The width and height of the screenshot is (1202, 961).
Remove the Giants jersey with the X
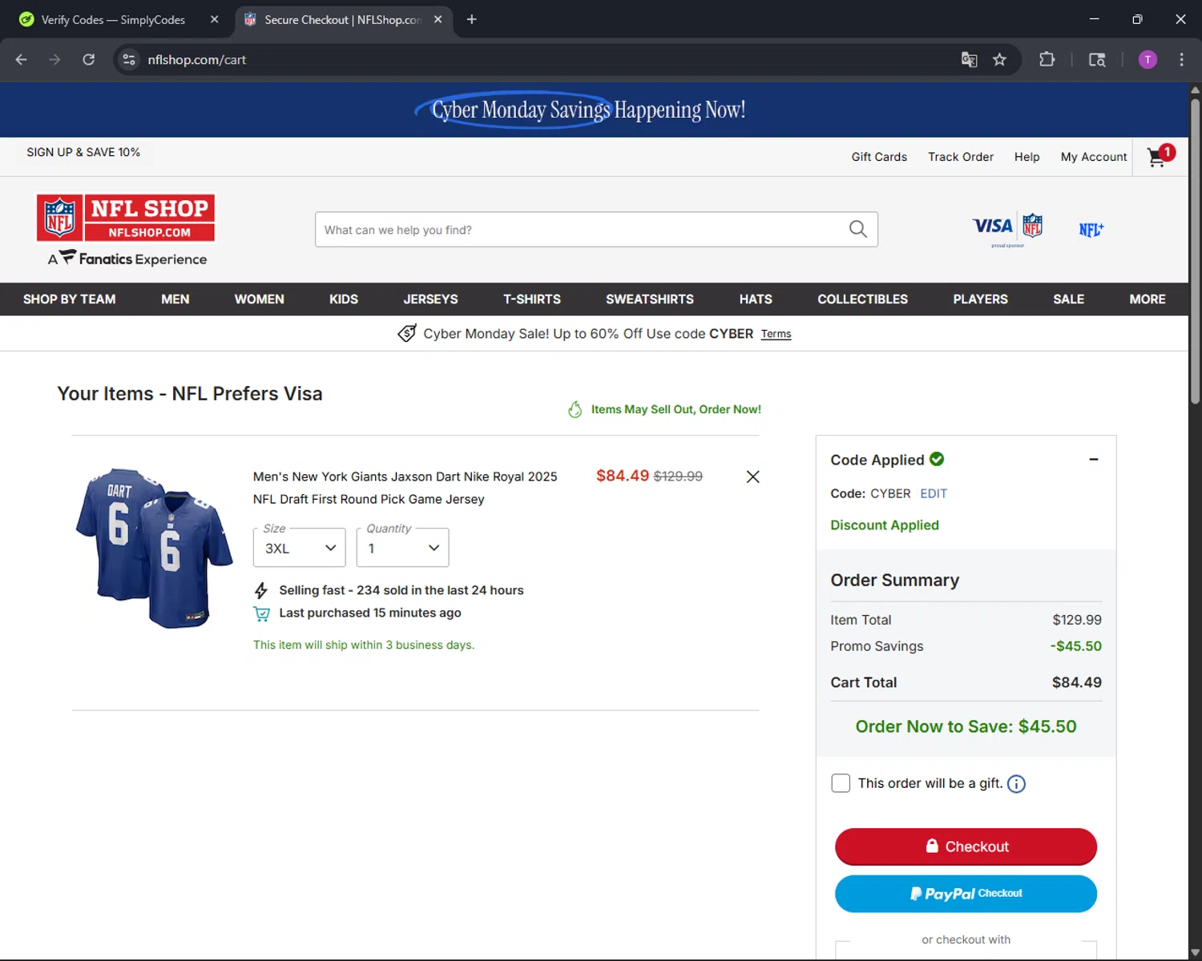tap(752, 477)
